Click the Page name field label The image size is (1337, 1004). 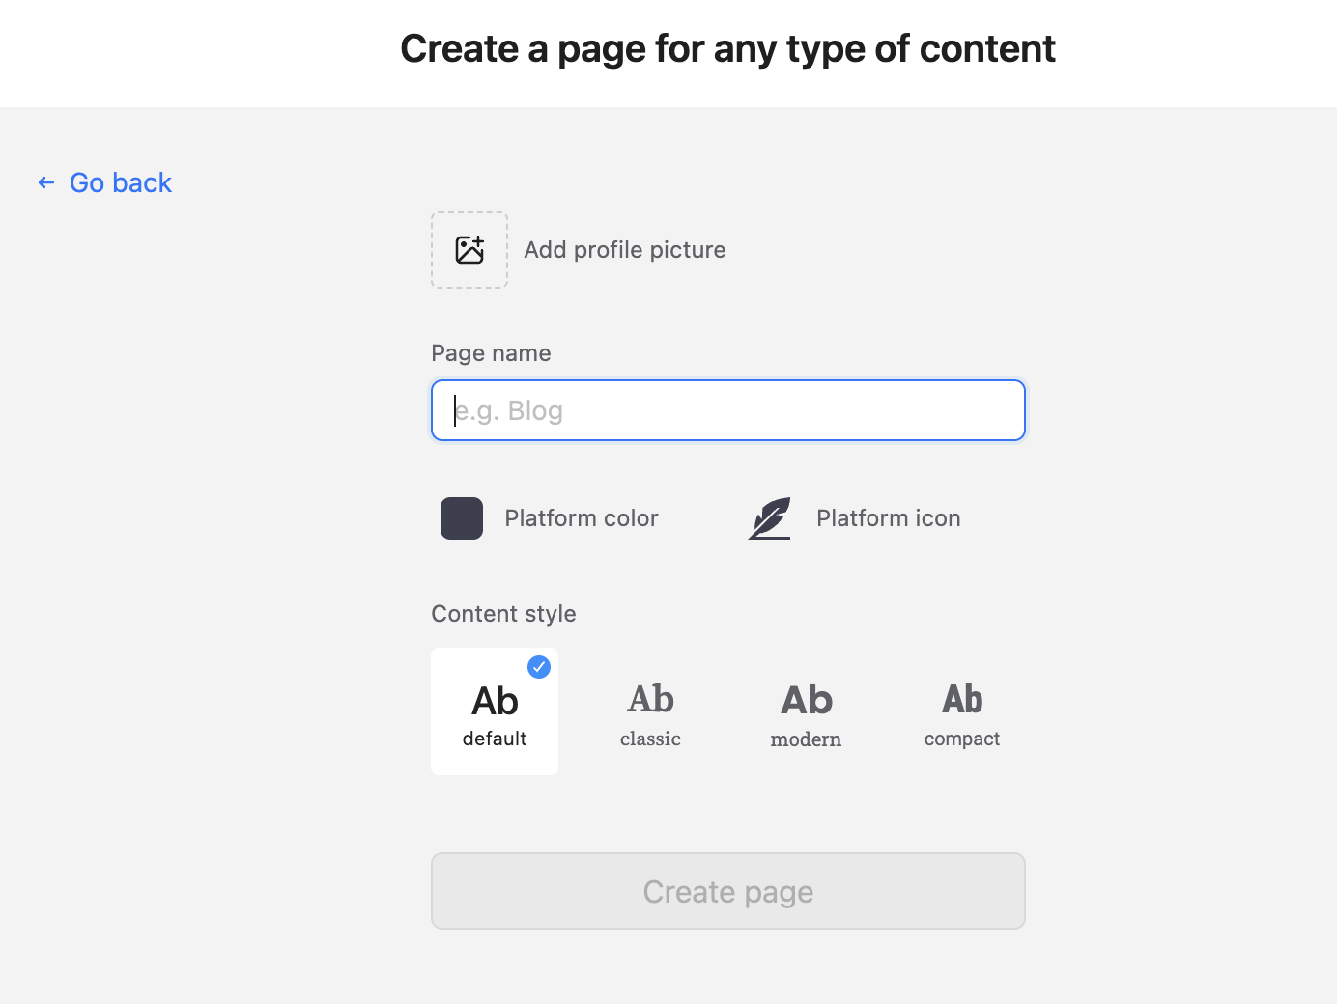pyautogui.click(x=491, y=353)
